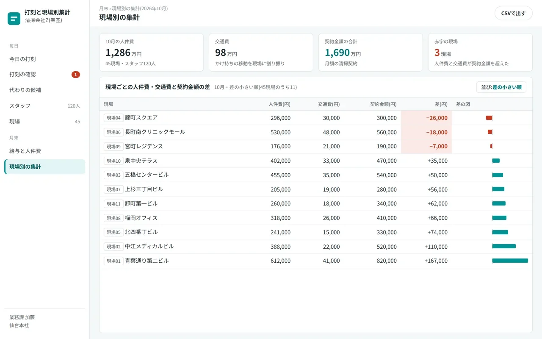The width and height of the screenshot is (542, 339).
Task: Click the 現場04 tag
Action: tap(113, 118)
